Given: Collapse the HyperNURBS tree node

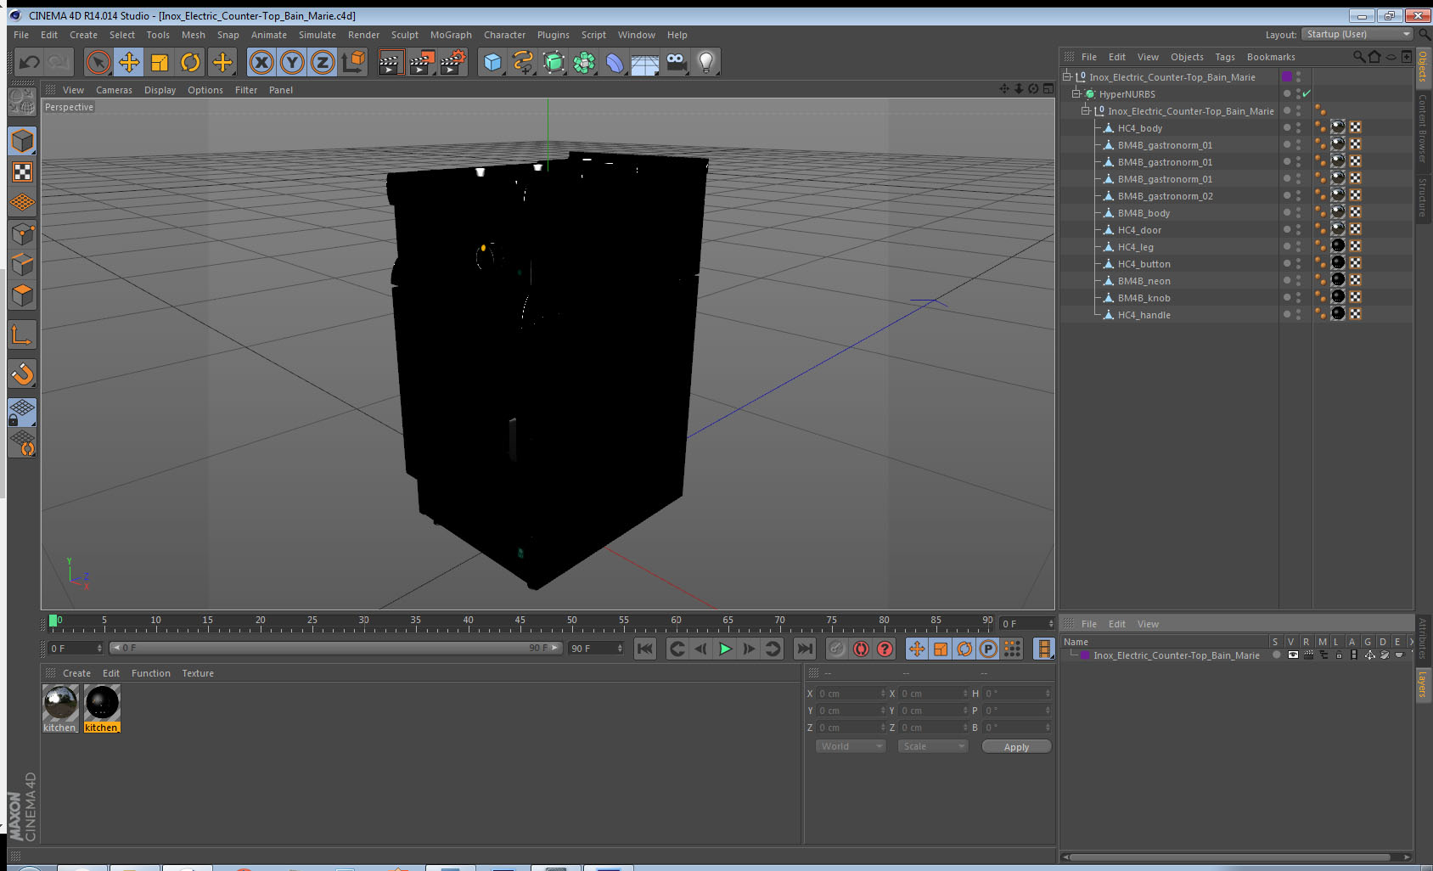Looking at the screenshot, I should coord(1076,93).
